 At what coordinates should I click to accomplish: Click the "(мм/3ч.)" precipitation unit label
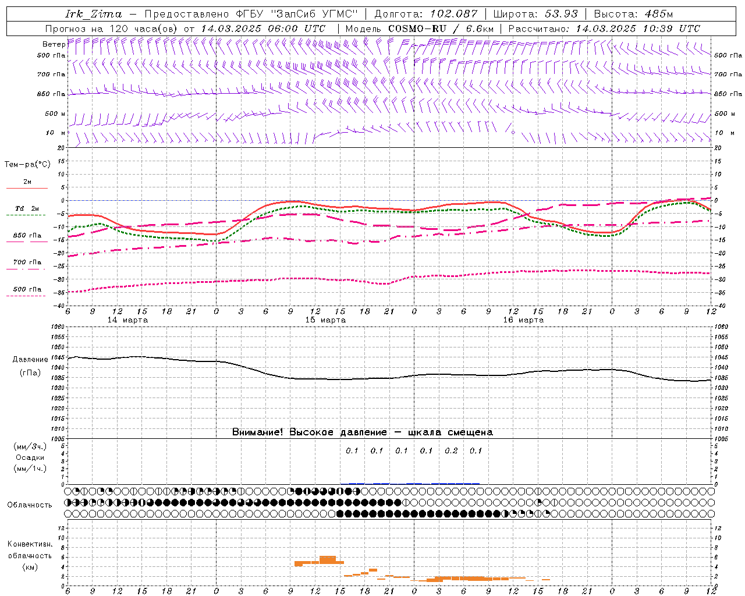tap(30, 446)
